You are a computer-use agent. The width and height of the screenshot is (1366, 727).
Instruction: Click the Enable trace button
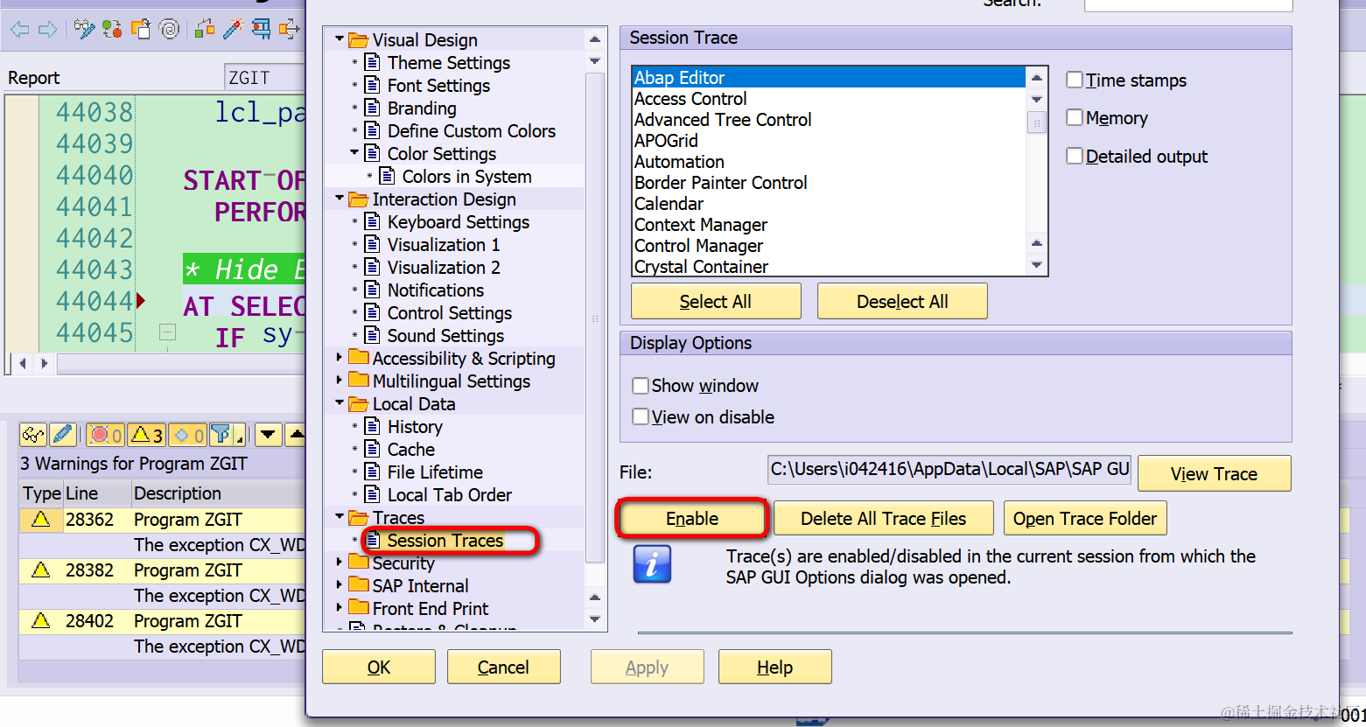point(692,519)
